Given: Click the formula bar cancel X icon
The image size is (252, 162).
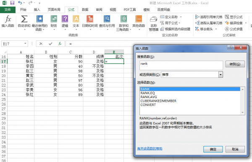Looking at the screenshot, I should [x=41, y=44].
